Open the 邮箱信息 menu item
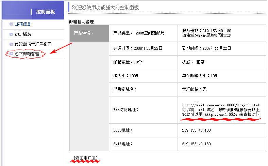This screenshot has width=268, height=166. coord(23,24)
